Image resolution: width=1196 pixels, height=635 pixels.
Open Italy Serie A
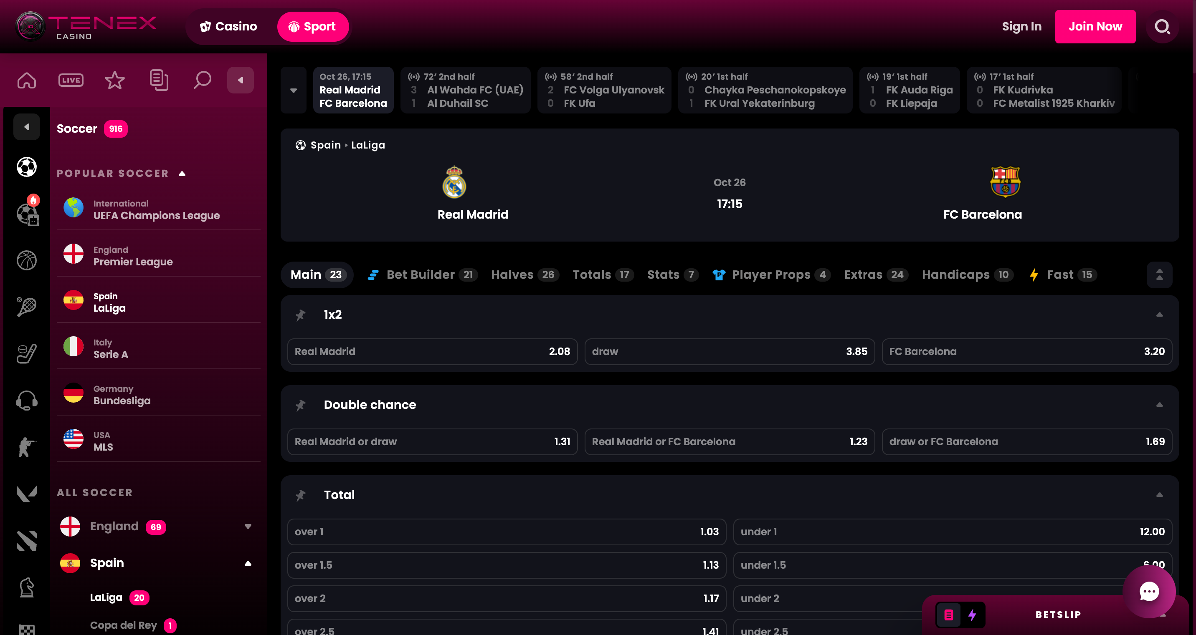[x=158, y=348]
